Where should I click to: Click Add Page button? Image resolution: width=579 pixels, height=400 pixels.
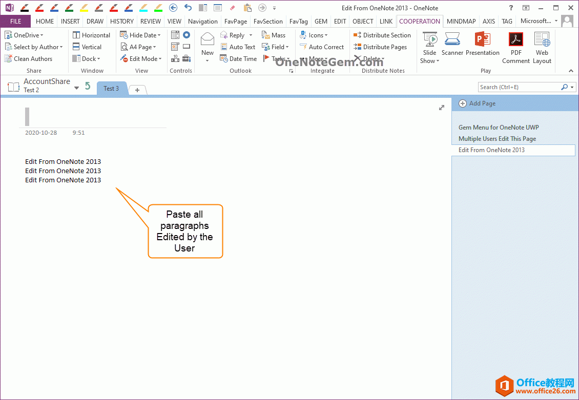pos(477,103)
